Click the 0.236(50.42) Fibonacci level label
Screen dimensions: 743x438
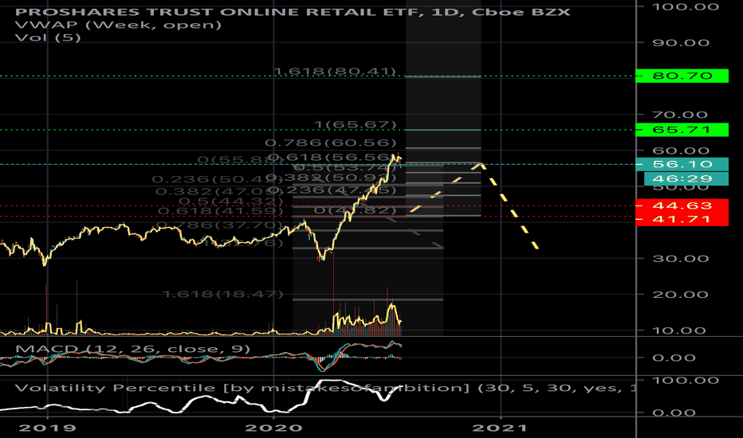click(x=218, y=179)
